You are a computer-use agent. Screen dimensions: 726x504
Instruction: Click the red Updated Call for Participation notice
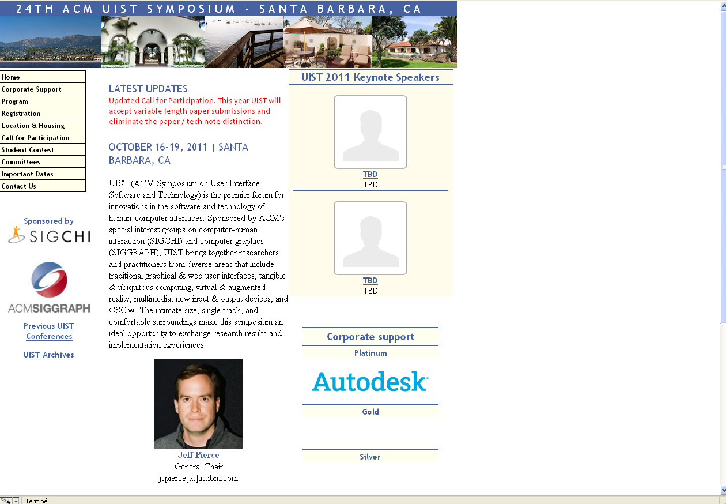point(195,111)
